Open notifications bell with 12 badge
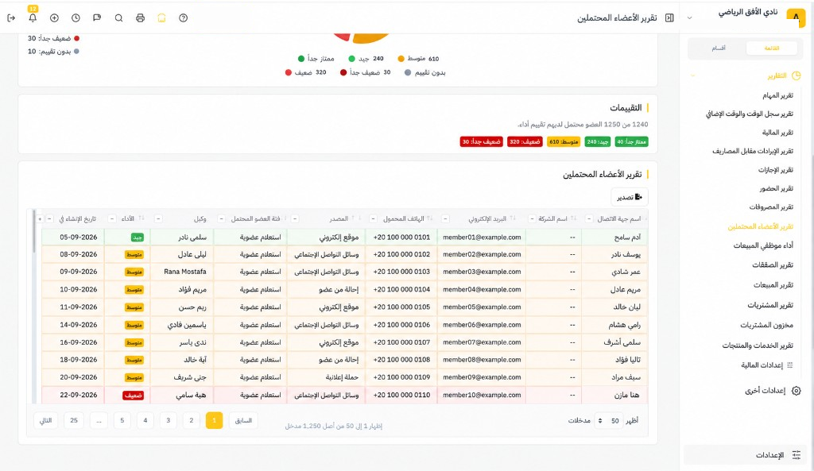 coord(33,17)
